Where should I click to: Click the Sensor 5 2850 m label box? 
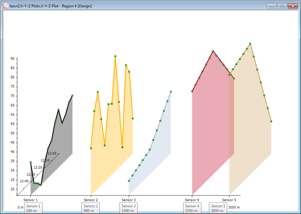click(x=218, y=208)
